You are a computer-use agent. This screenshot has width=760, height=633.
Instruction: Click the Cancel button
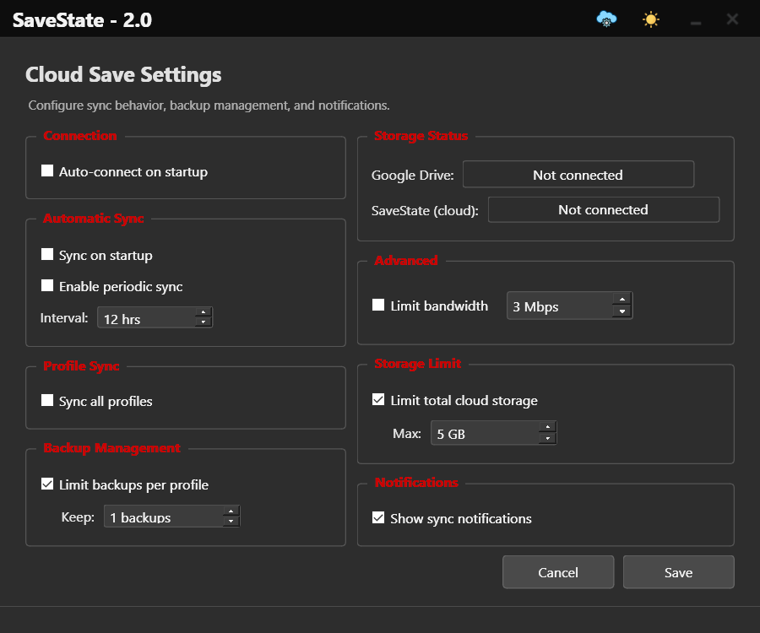point(558,572)
